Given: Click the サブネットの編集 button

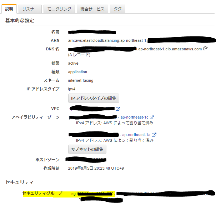Looking at the screenshot, I should (x=87, y=149).
